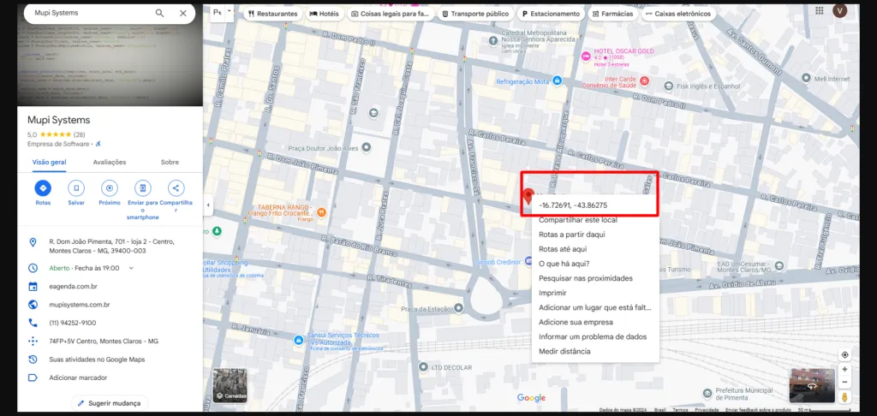Switch to the Avaliações tab

(110, 162)
